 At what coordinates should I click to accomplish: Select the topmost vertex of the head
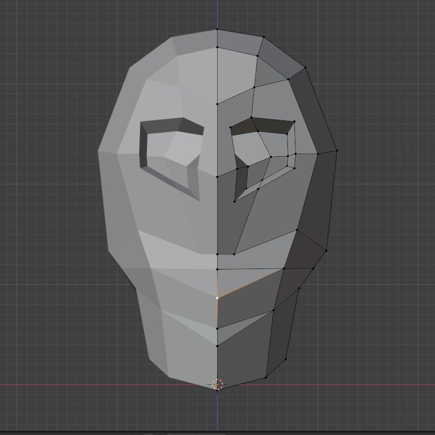click(218, 29)
